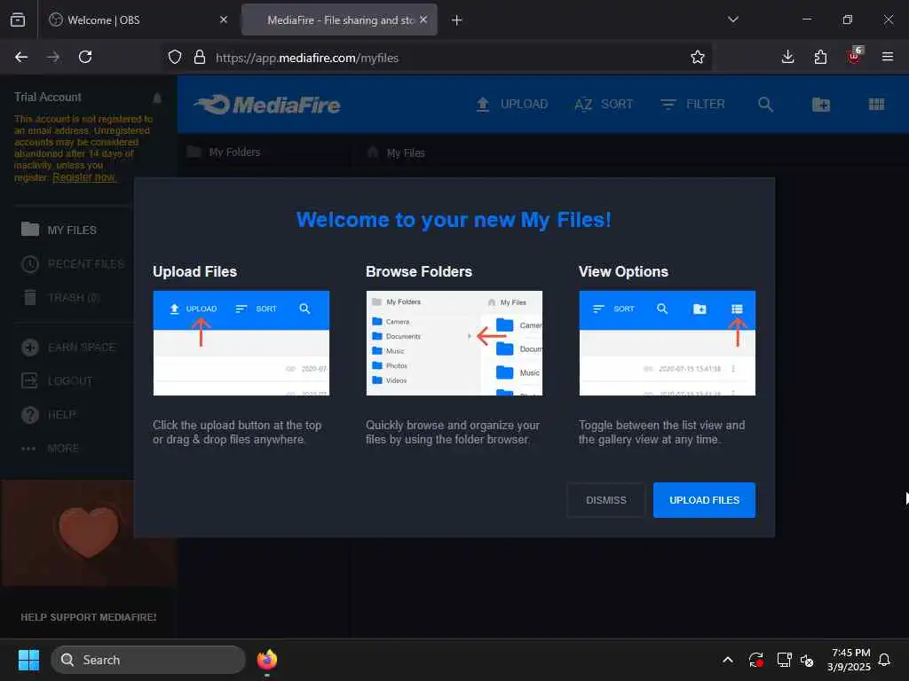Image resolution: width=909 pixels, height=681 pixels.
Task: Click the Firefox taskbar icon
Action: point(267,660)
